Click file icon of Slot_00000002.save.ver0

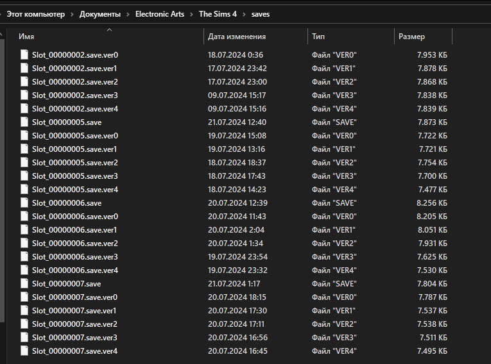[24, 55]
